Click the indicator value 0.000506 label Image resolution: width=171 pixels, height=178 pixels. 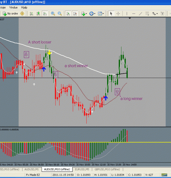click(x=14, y=130)
